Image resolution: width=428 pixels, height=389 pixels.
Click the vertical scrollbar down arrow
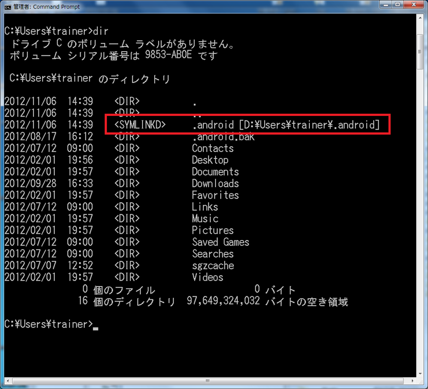[x=420, y=374]
